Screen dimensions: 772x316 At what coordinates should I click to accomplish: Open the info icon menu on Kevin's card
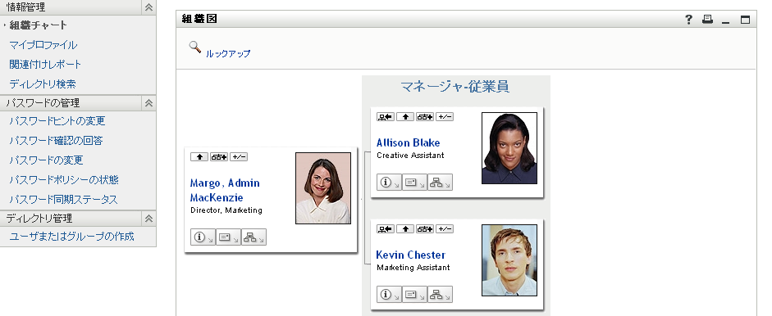pyautogui.click(x=389, y=295)
